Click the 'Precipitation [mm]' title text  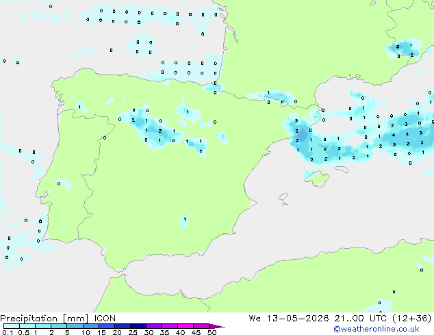coord(44,319)
